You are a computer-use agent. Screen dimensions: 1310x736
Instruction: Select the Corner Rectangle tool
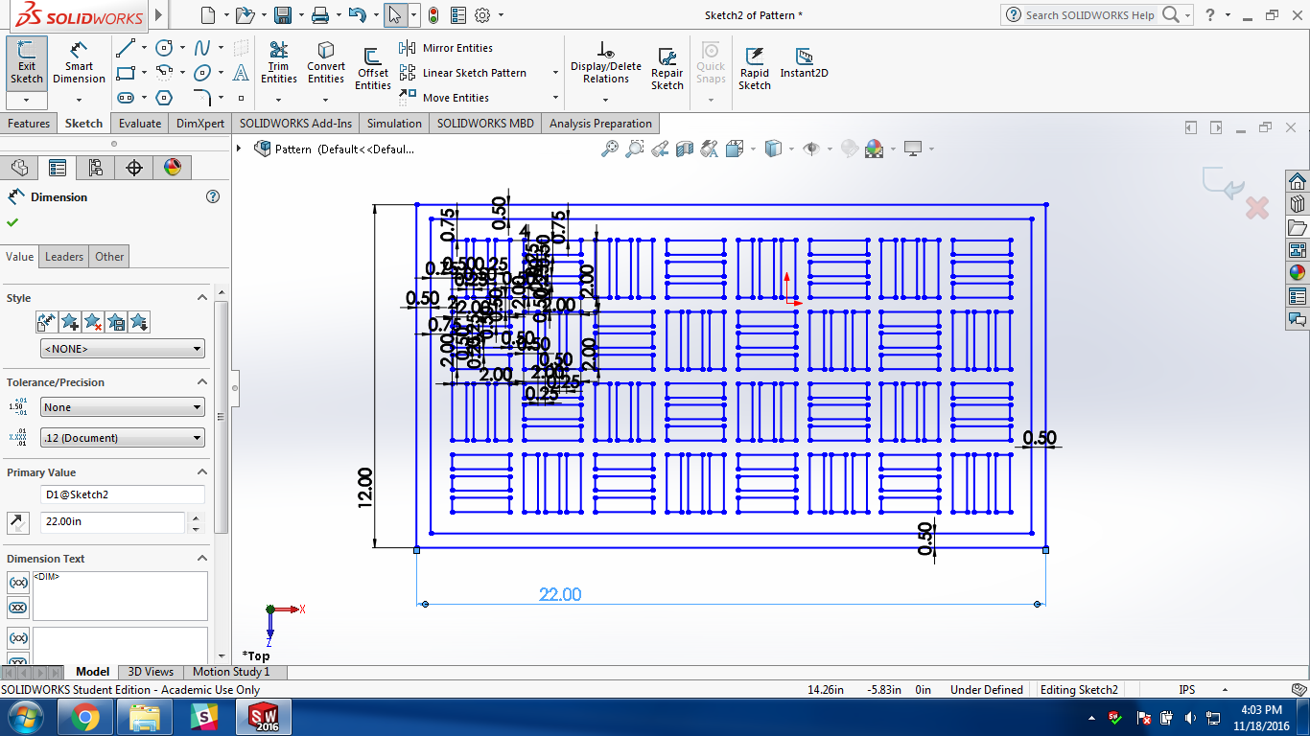click(x=125, y=73)
